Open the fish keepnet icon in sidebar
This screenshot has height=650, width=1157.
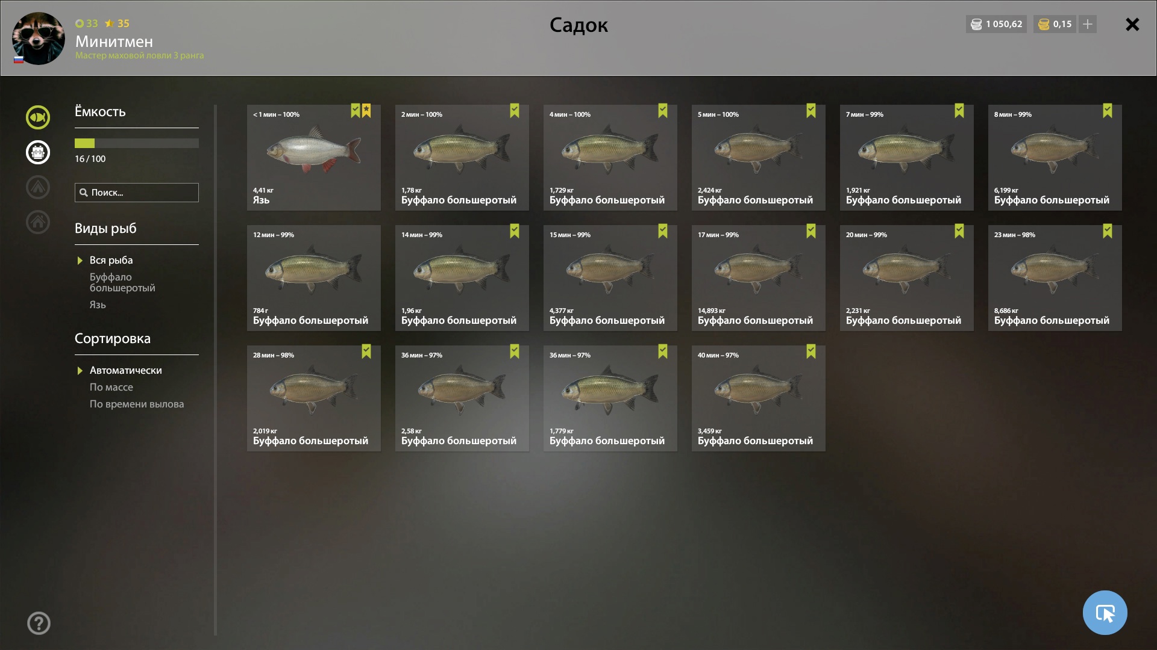[x=37, y=117]
